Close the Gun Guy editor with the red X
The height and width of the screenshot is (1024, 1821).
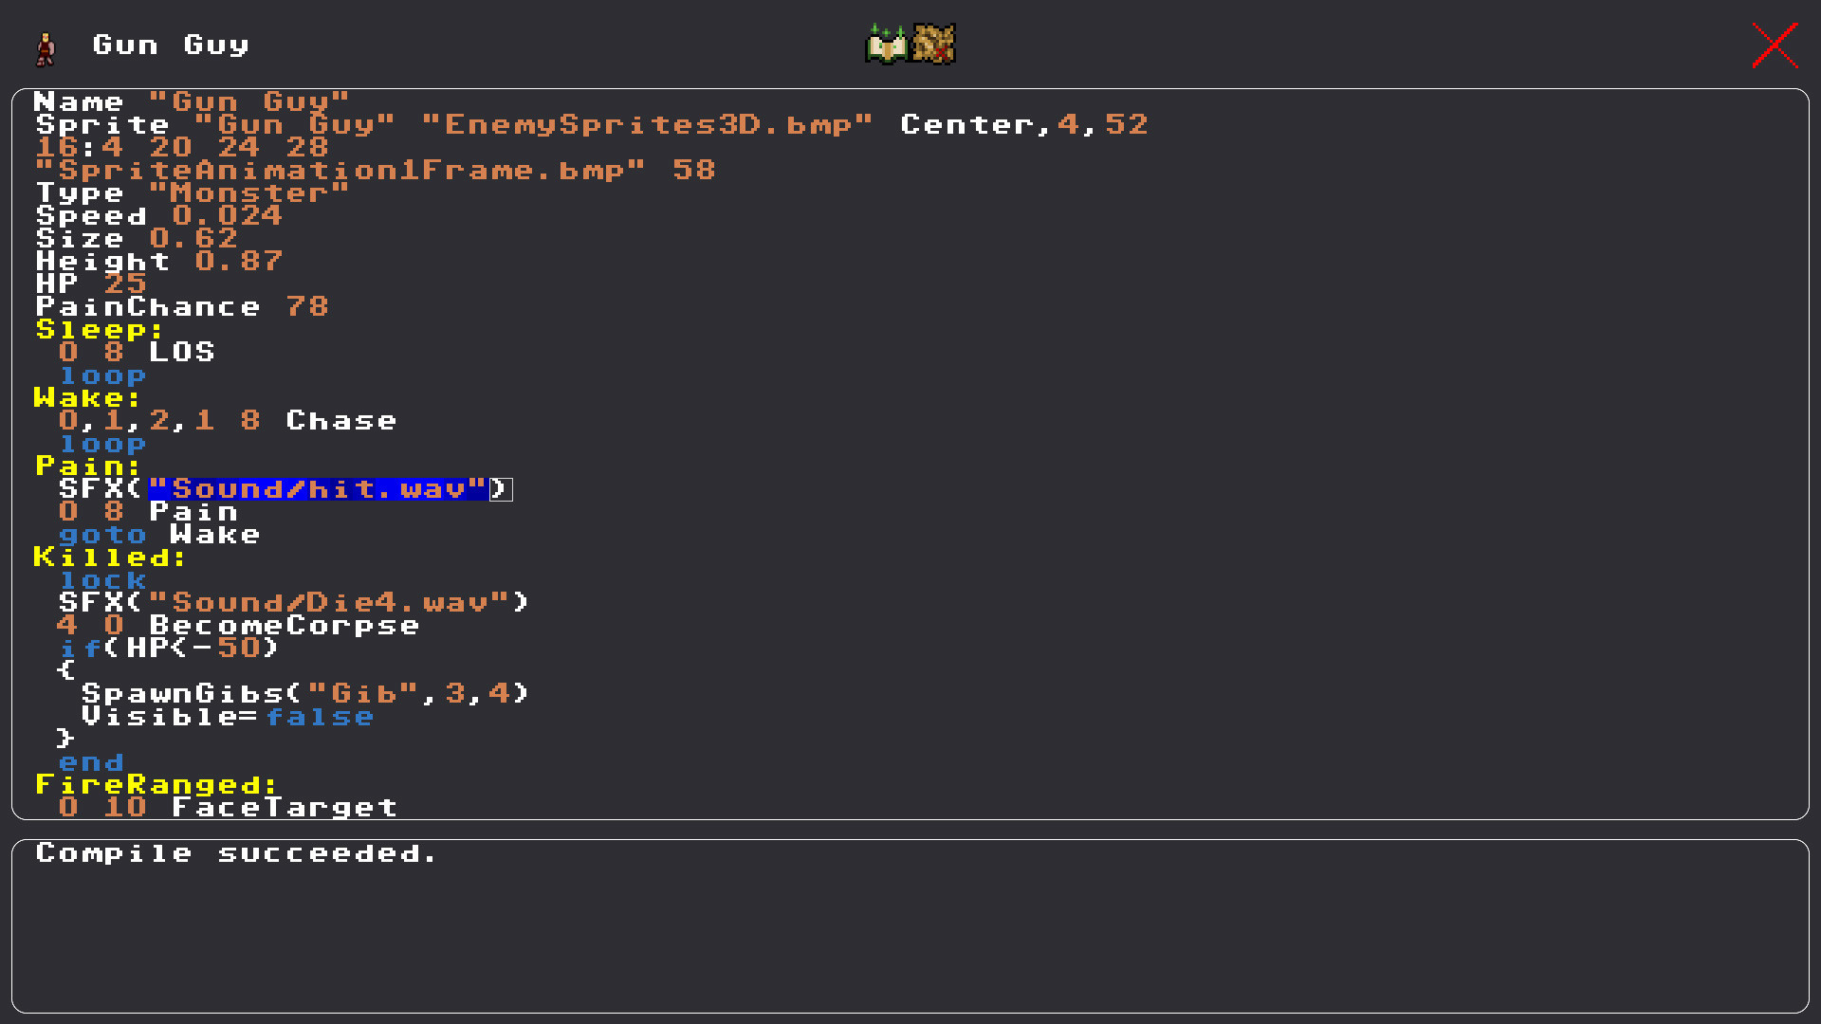(x=1774, y=45)
